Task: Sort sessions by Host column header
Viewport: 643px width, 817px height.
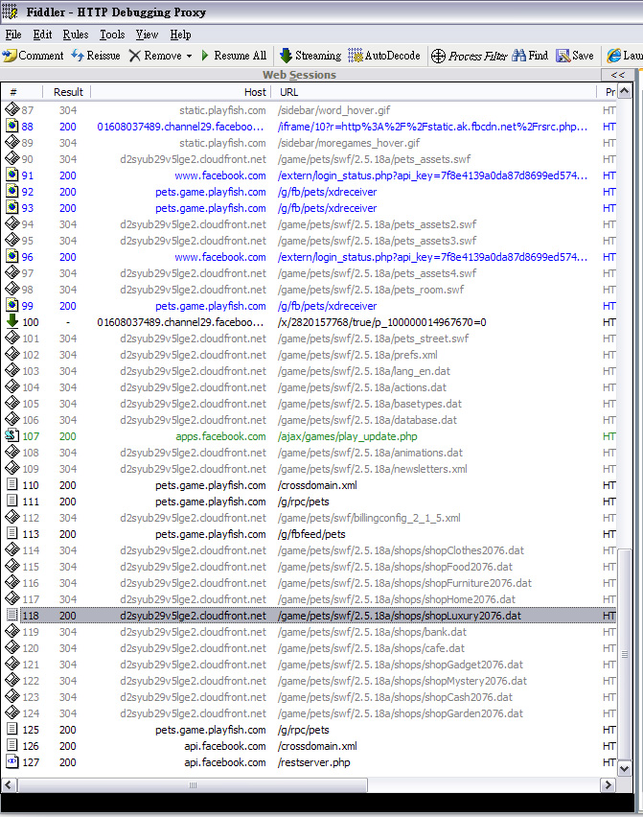Action: tap(181, 92)
